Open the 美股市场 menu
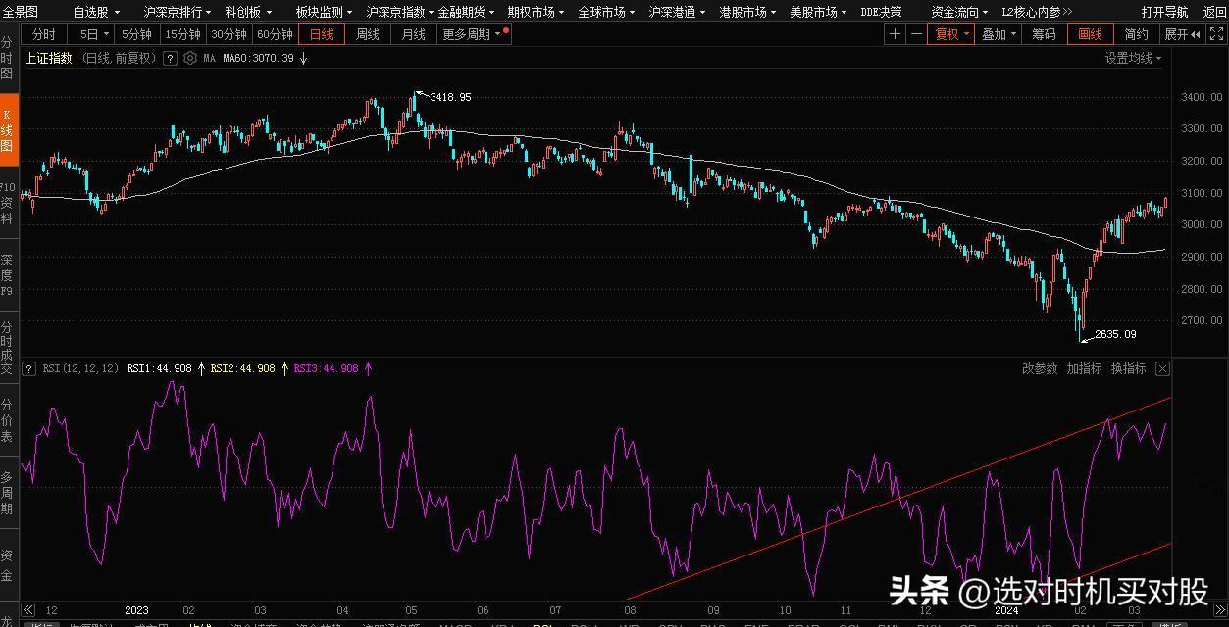This screenshot has width=1229, height=627. click(819, 12)
